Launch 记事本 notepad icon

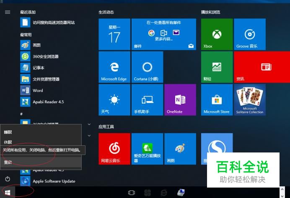tap(25, 68)
